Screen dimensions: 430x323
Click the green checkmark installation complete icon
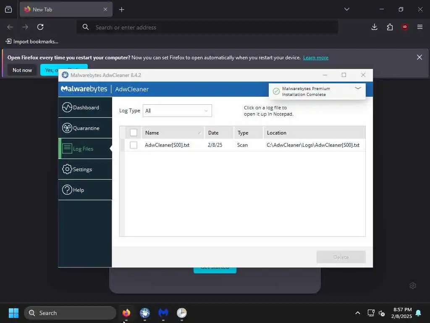276,91
